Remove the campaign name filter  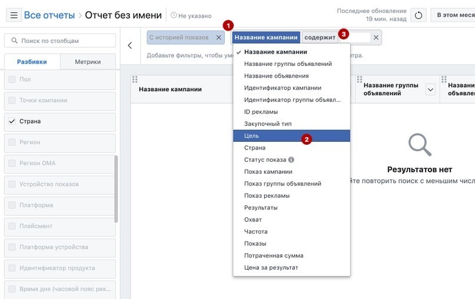[x=376, y=38]
